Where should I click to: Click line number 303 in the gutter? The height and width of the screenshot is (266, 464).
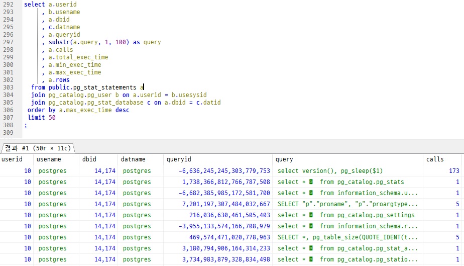pos(8,87)
